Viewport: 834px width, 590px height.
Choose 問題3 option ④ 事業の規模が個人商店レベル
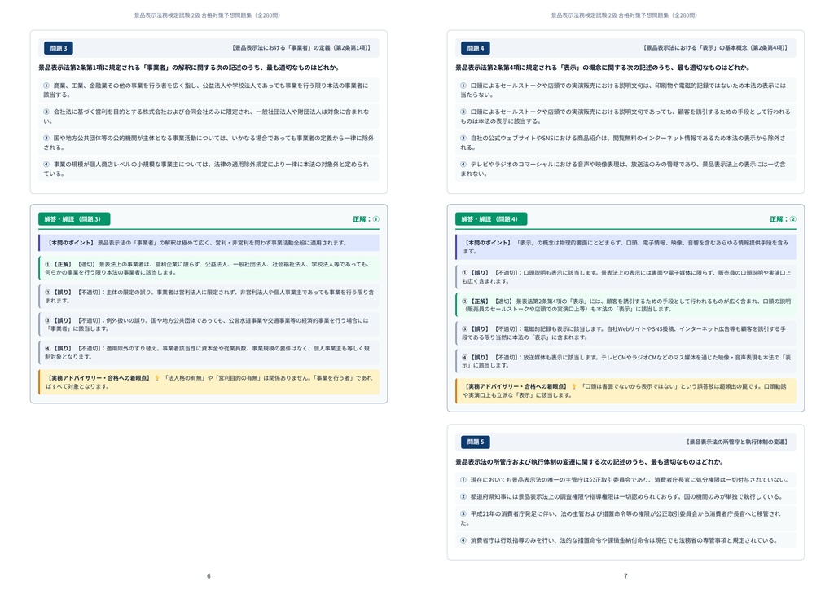[208, 170]
